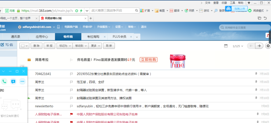The height and width of the screenshot is (123, 271).
Task: Click the green reply arrow on 封隔器试验装置及其使用方法 row
Action: [29, 98]
